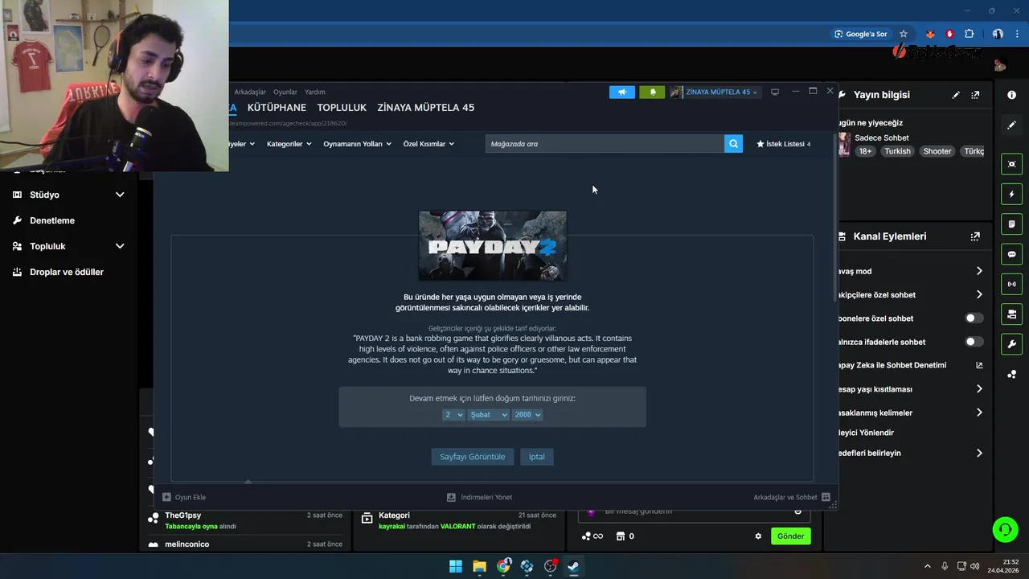Open the İstek Listesi wishlist link
The height and width of the screenshot is (579, 1029).
(784, 144)
